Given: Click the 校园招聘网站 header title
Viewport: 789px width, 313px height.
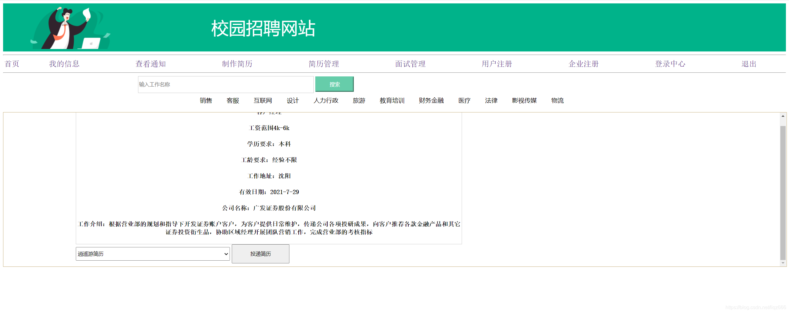Looking at the screenshot, I should click(x=263, y=28).
